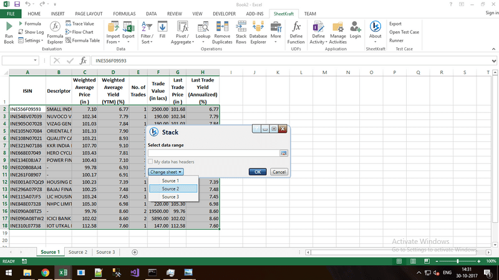
Task: Open the Formula Explorer tool
Action: (55, 33)
